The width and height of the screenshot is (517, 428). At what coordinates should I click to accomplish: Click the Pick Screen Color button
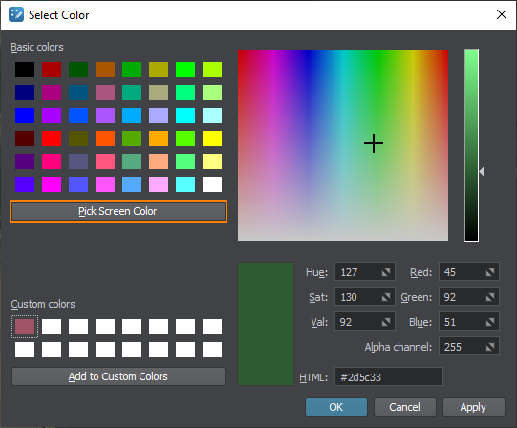coord(118,211)
